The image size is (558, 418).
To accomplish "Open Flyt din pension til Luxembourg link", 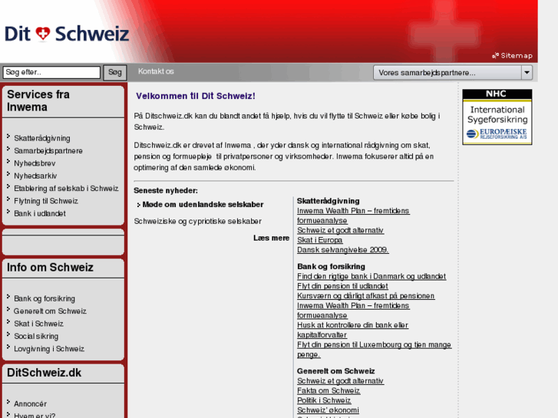I will point(374,350).
